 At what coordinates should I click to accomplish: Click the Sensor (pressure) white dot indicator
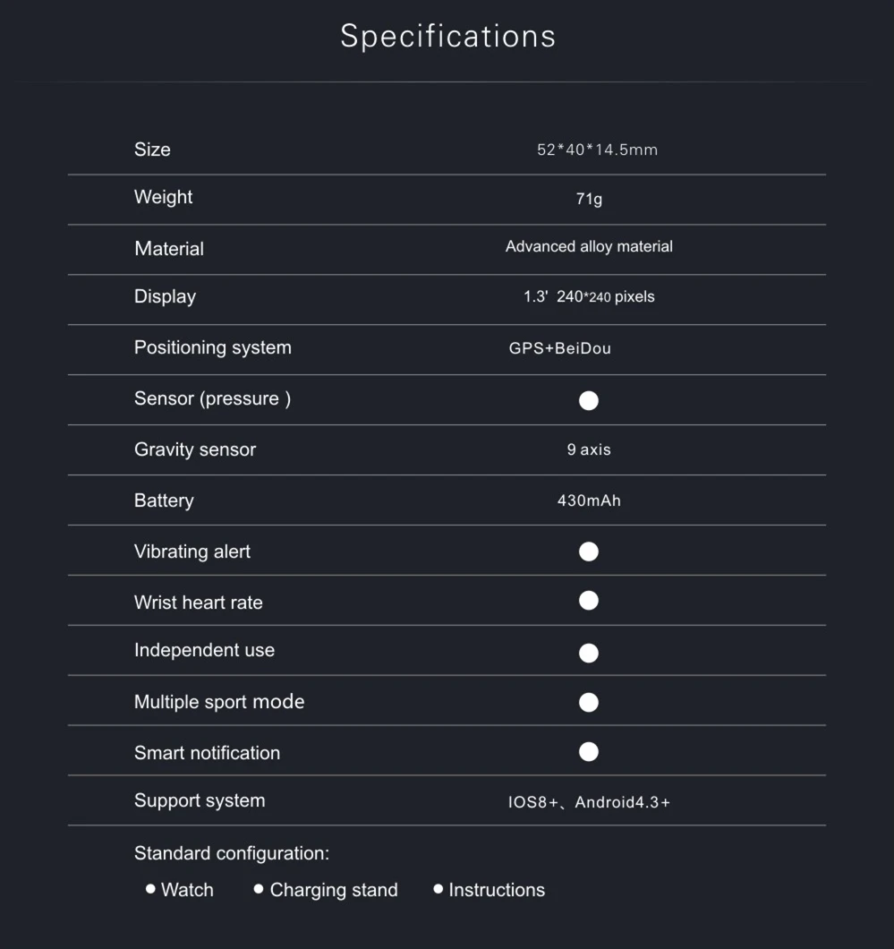pos(589,400)
